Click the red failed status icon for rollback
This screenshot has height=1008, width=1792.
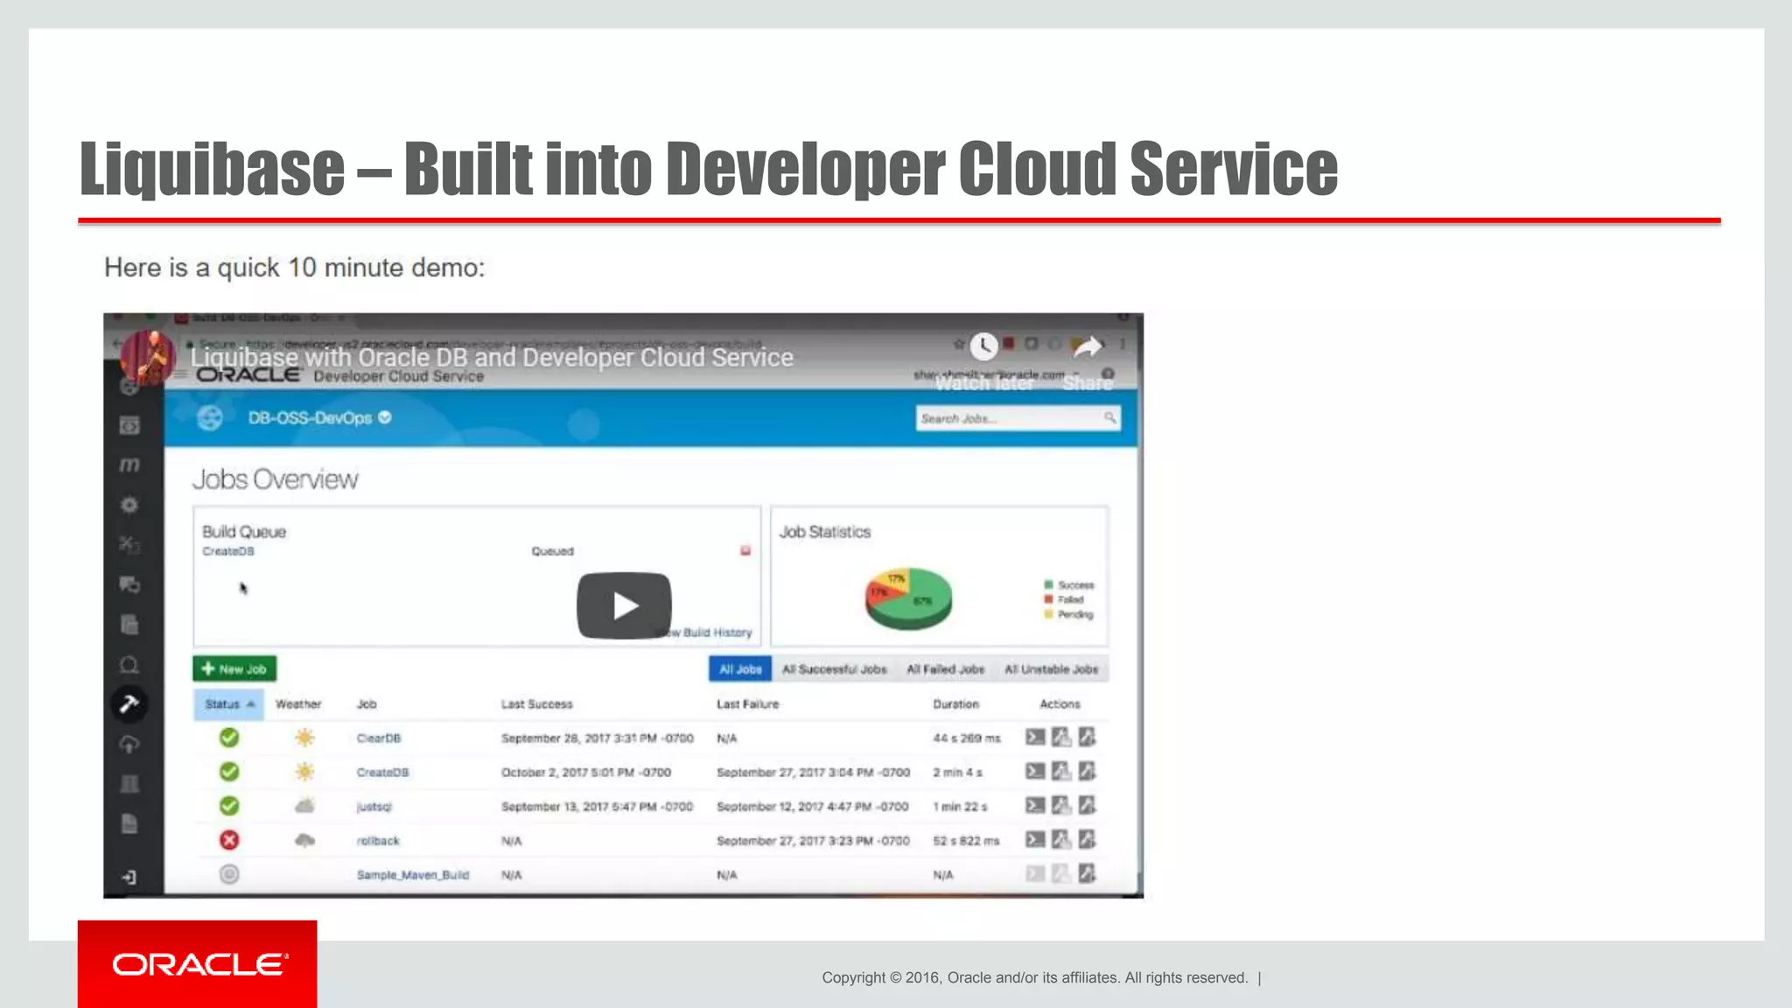[229, 840]
